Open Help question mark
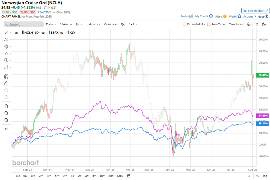This screenshot has height=180, width=270. pos(266,17)
